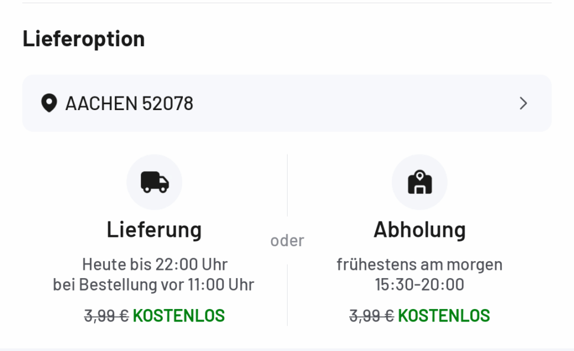574x351 pixels.
Task: Click green KOSTENLOS label under Abholung
Action: click(444, 315)
